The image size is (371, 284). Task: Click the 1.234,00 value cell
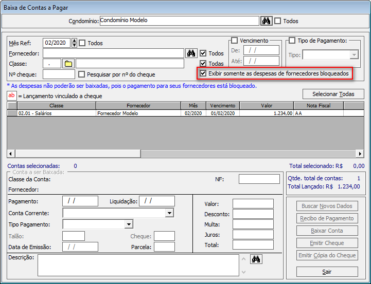click(267, 113)
